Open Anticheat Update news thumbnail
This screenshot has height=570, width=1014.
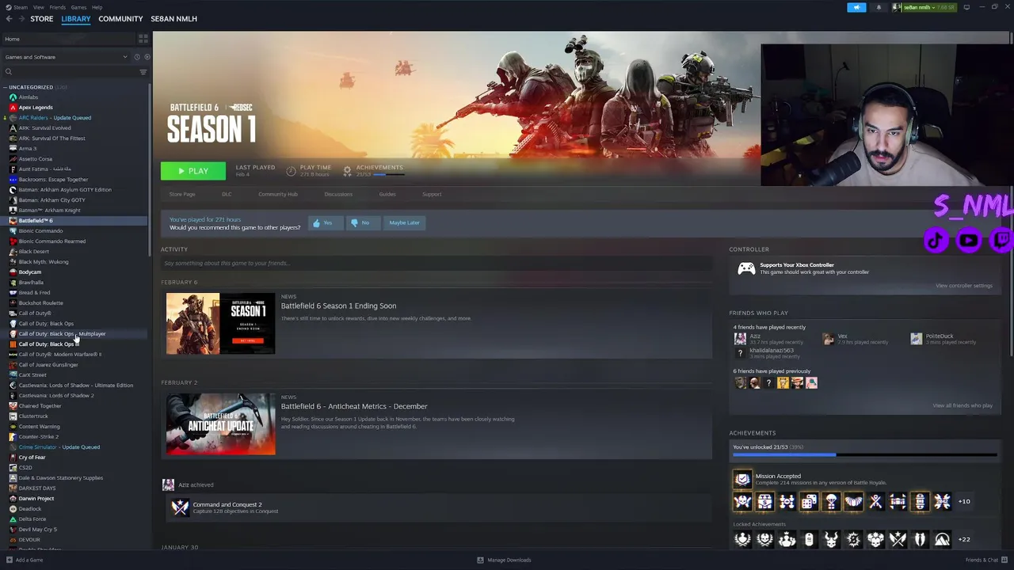[220, 424]
